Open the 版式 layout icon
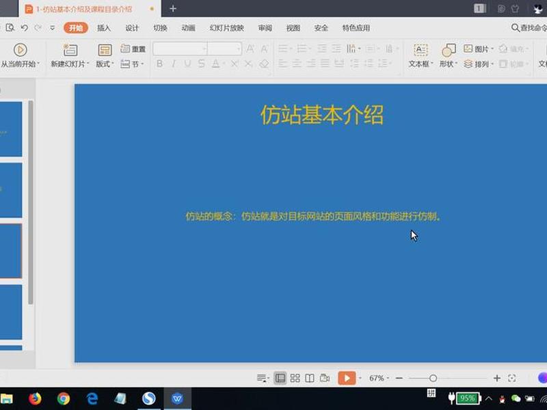This screenshot has height=410, width=547. [105, 50]
